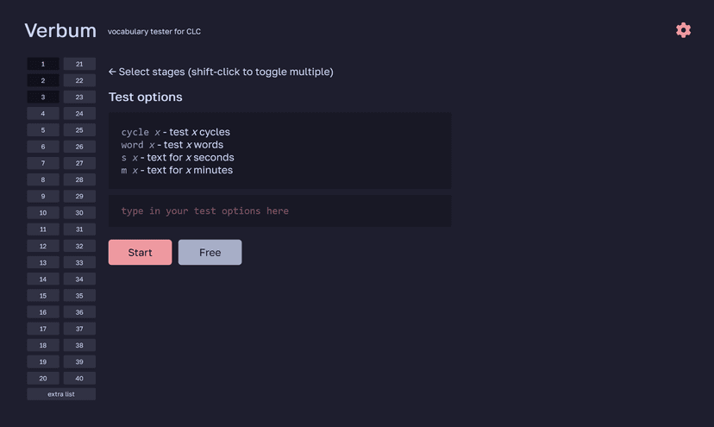Choose stage 10 from the list
Image resolution: width=714 pixels, height=427 pixels.
[x=43, y=213]
